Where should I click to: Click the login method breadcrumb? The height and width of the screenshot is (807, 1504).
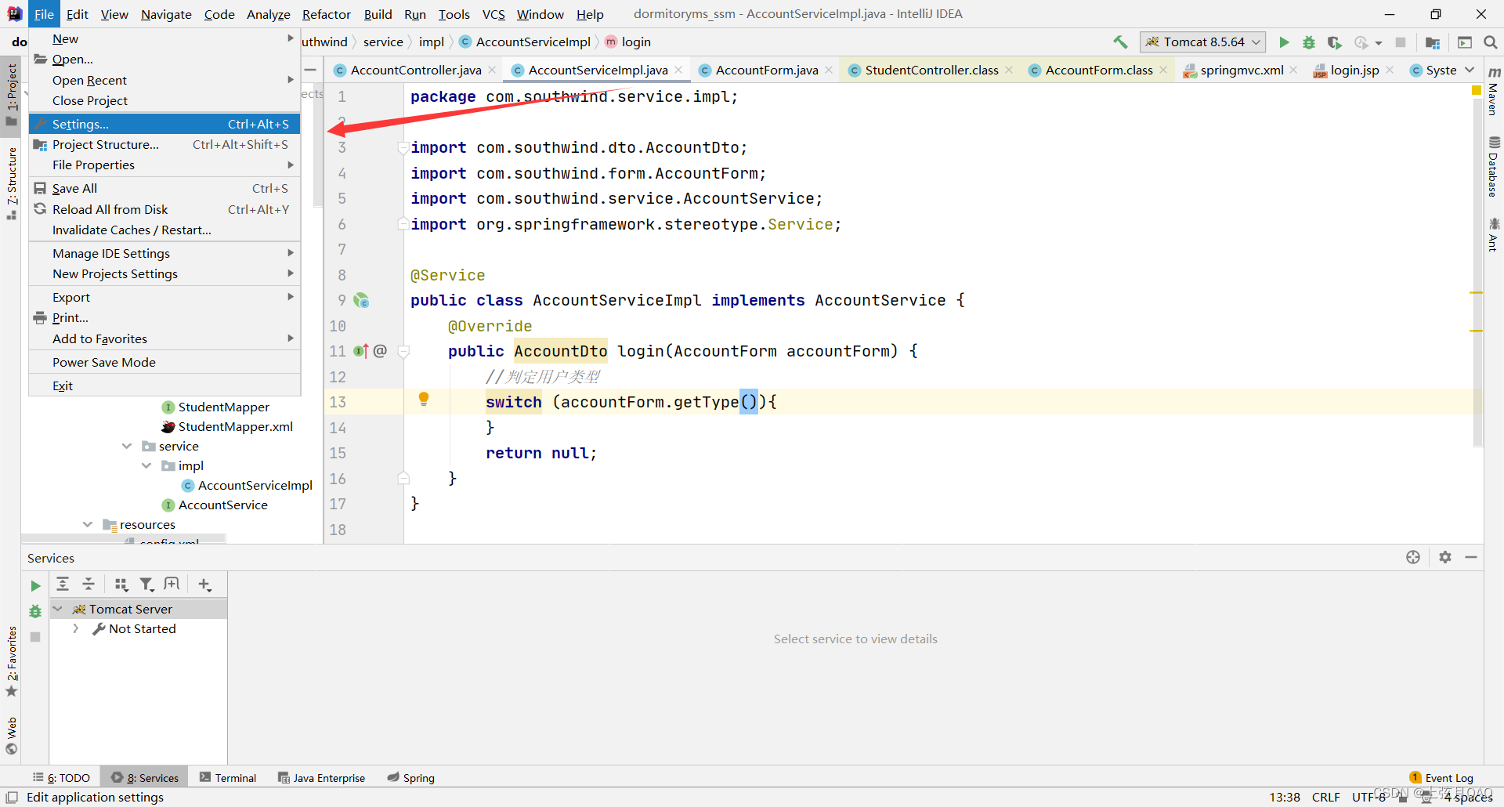click(x=628, y=42)
